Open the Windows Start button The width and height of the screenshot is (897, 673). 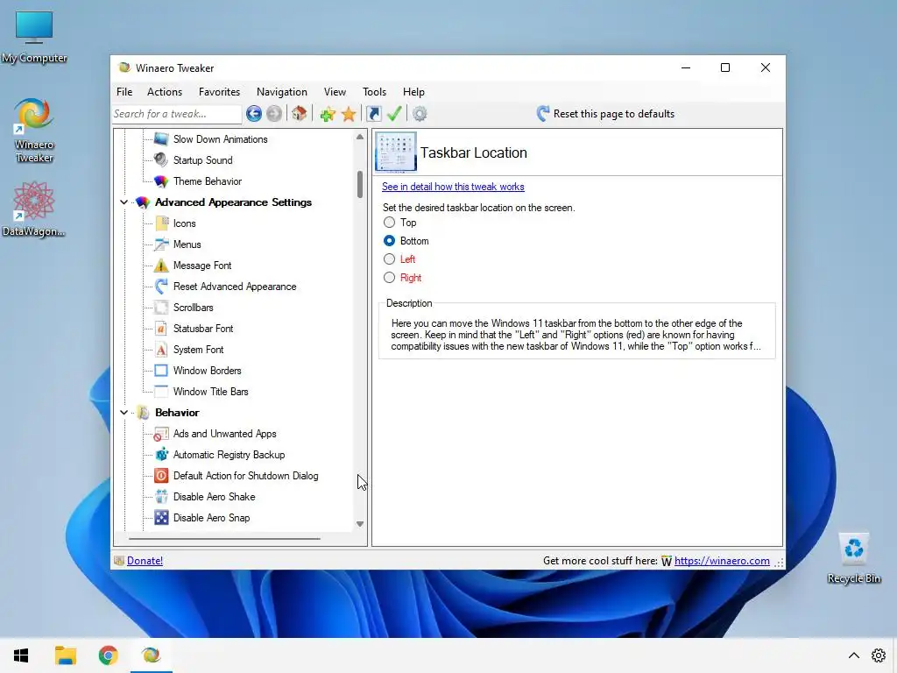tap(21, 655)
